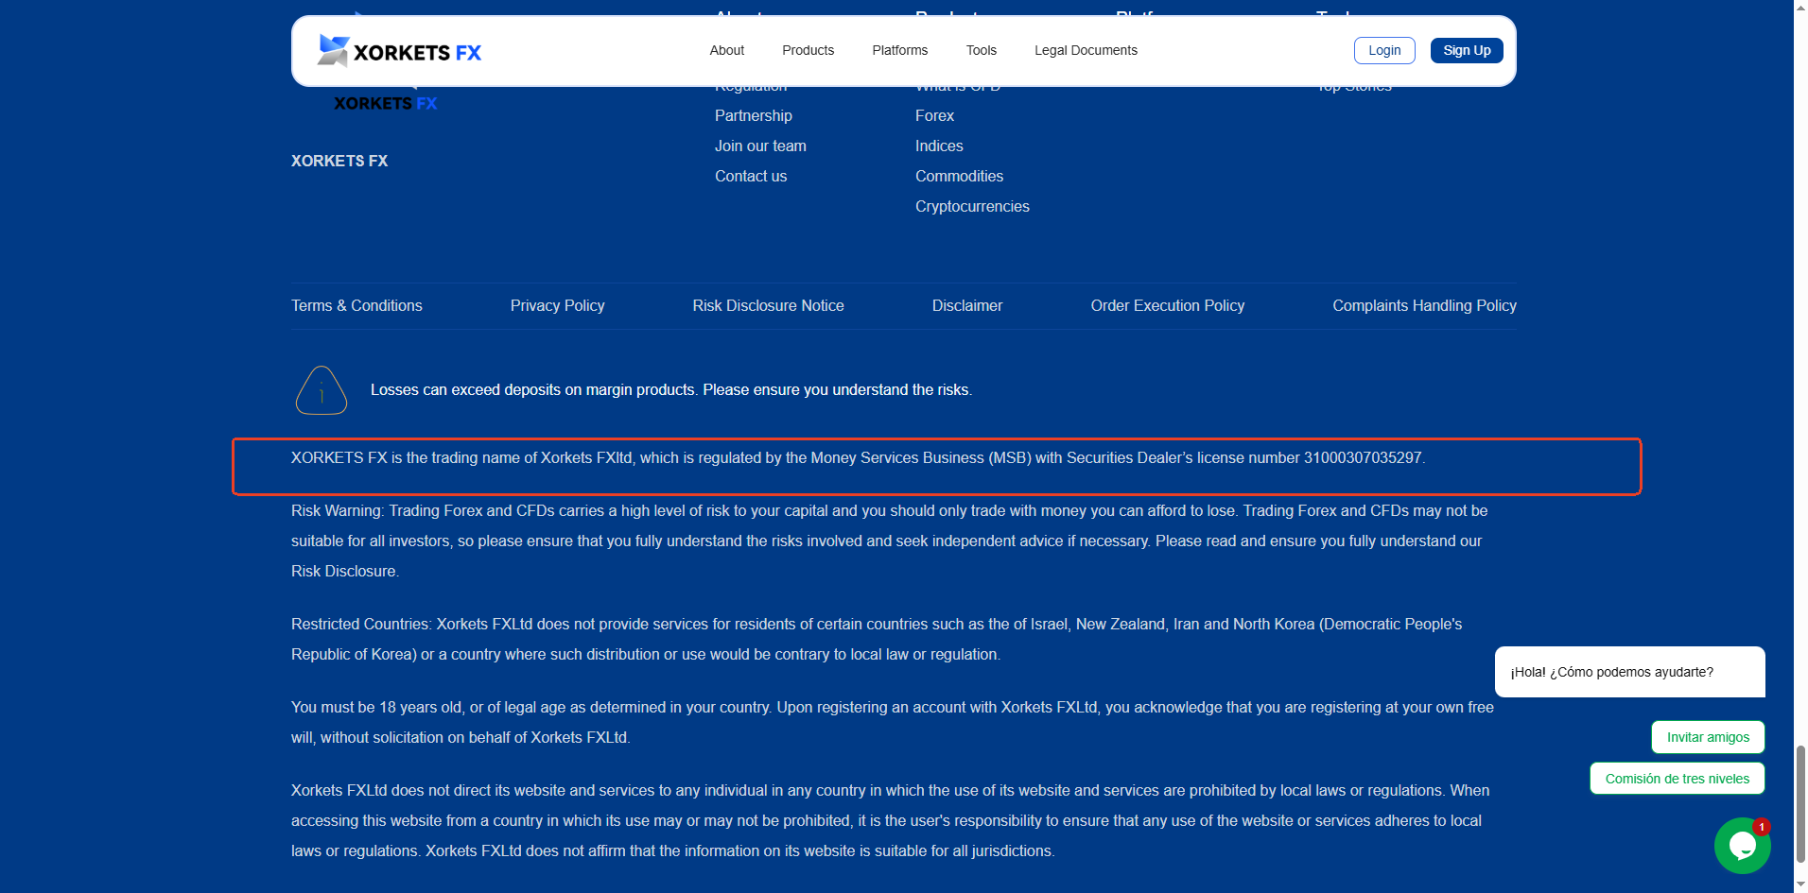
Task: Click the 'You must be 18 years old' paragraph
Action: tap(893, 722)
